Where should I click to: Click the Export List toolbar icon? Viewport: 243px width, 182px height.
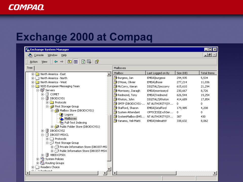(89, 62)
